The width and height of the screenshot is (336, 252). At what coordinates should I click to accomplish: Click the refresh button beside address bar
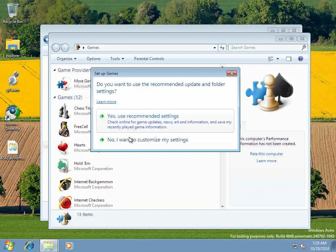click(x=222, y=48)
